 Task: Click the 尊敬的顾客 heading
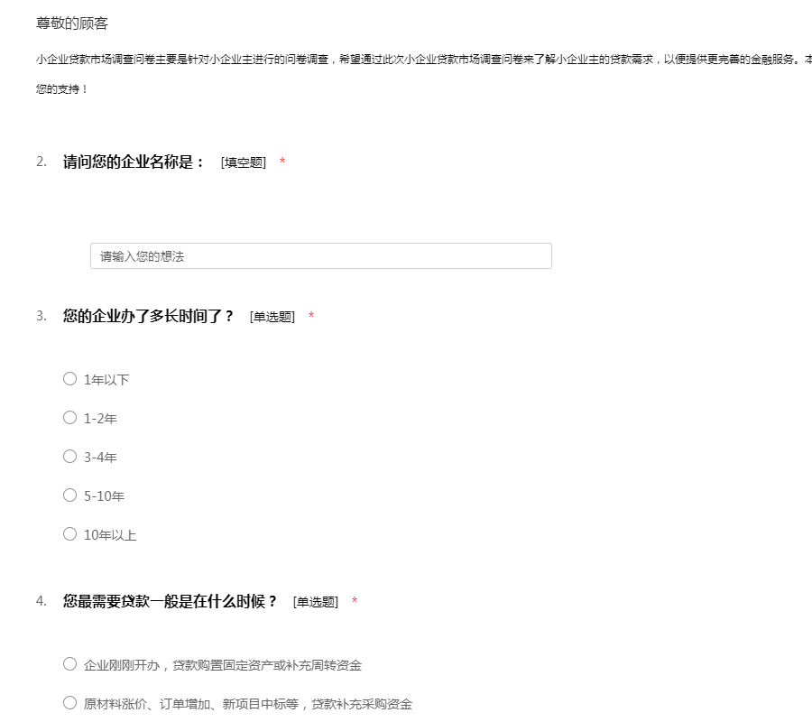(x=72, y=23)
